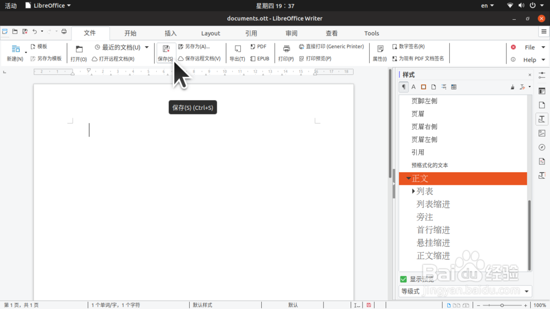Click Print Directly (Generic Printer)
550x309 pixels.
332,46
